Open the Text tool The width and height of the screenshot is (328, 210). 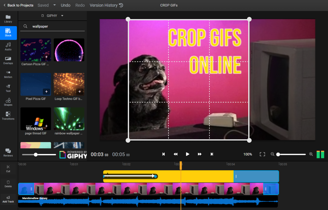point(8,88)
